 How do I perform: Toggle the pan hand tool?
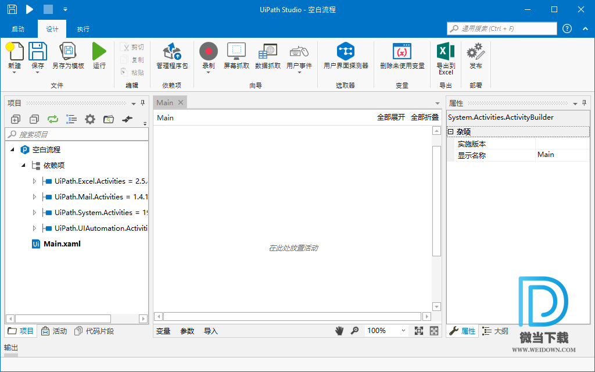(x=339, y=331)
